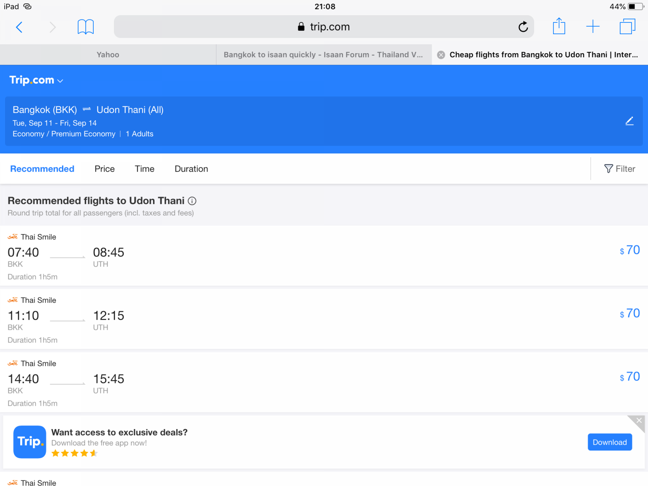
Task: Sort flights by Time
Action: (x=145, y=169)
